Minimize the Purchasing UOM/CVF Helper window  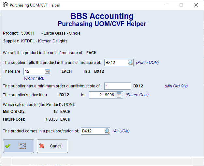166,5
